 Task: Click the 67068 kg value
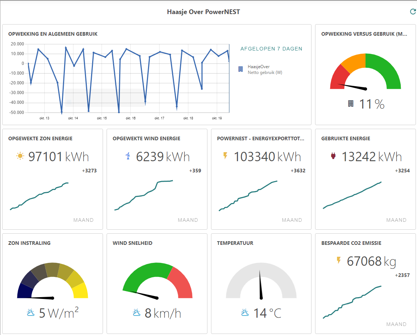pyautogui.click(x=372, y=261)
